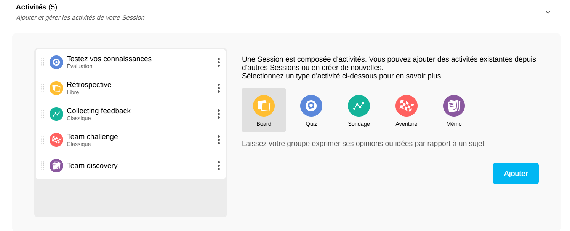Image resolution: width=570 pixels, height=231 pixels.
Task: Click the Team challenge drag handle
Action: pos(43,140)
